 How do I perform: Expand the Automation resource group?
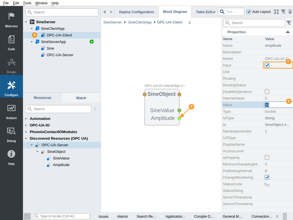tap(26, 118)
